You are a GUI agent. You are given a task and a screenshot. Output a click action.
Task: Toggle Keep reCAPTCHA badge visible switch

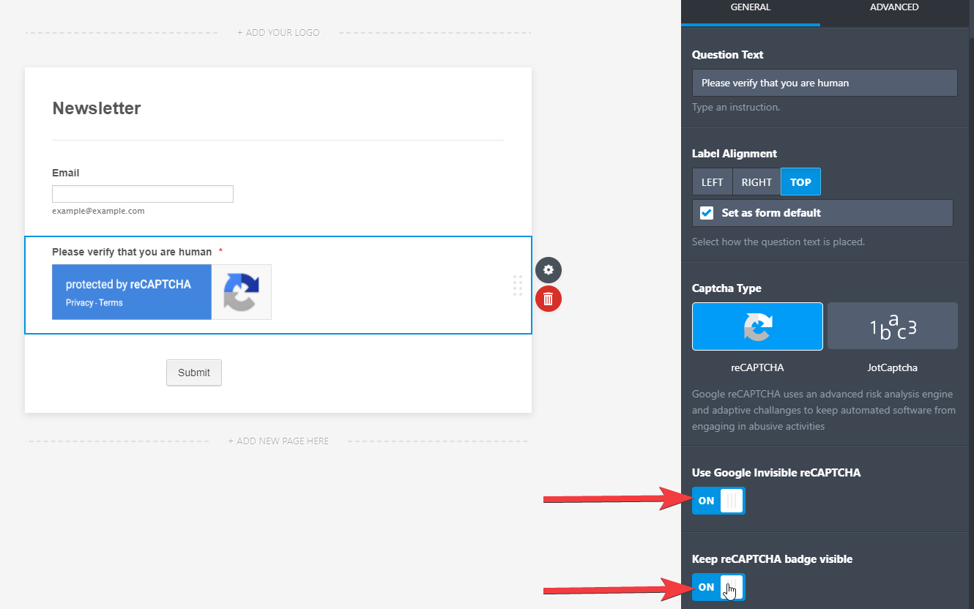[718, 587]
